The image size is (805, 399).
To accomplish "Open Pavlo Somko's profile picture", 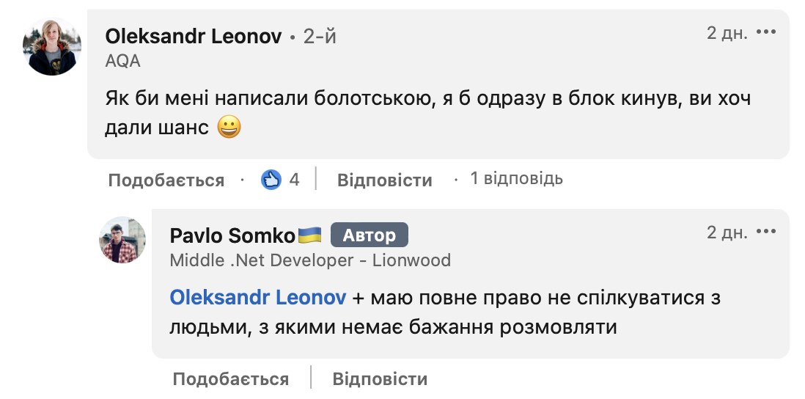I will (122, 240).
